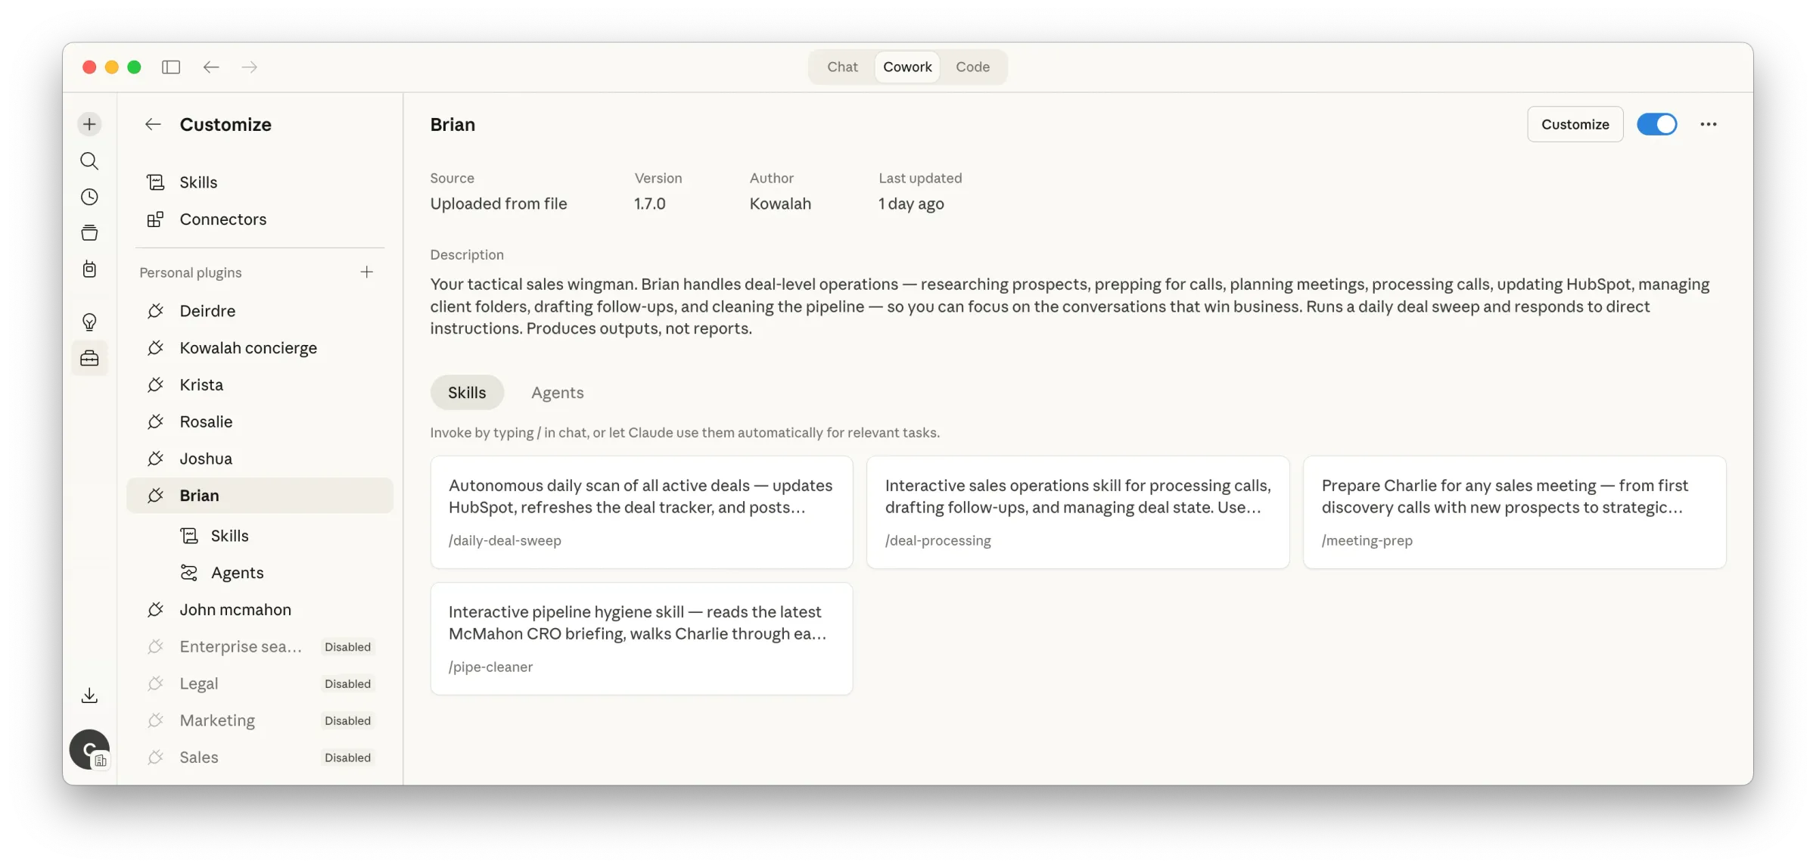Screen dimensions: 1816x868
Task: Open the /daily-deal-sweep skill card
Action: tap(641, 512)
